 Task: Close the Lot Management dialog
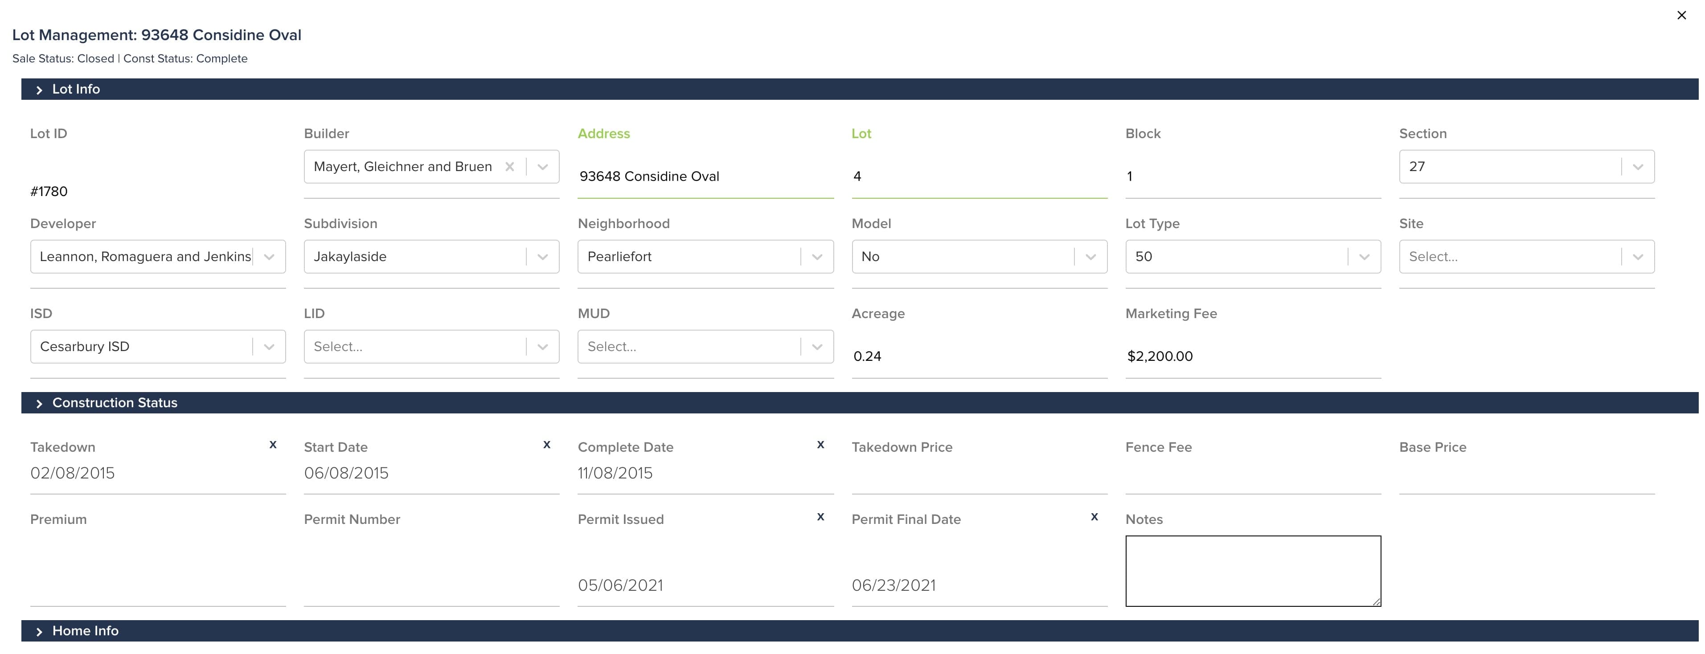[x=1681, y=15]
